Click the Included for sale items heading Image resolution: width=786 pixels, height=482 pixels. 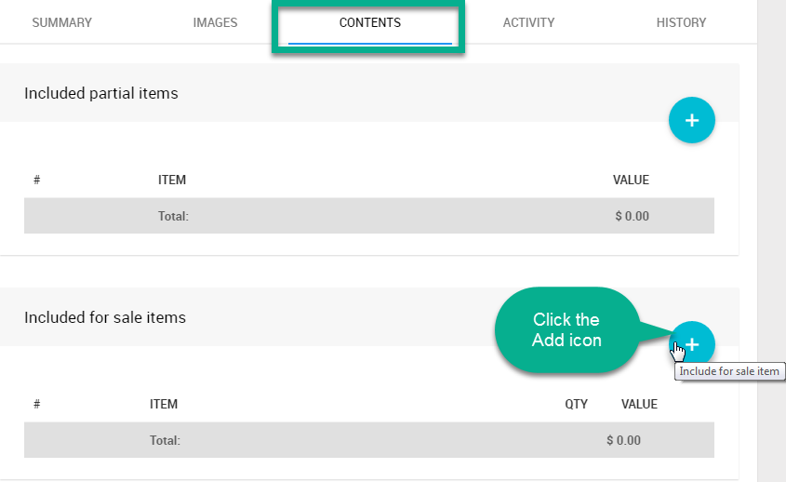tap(105, 317)
